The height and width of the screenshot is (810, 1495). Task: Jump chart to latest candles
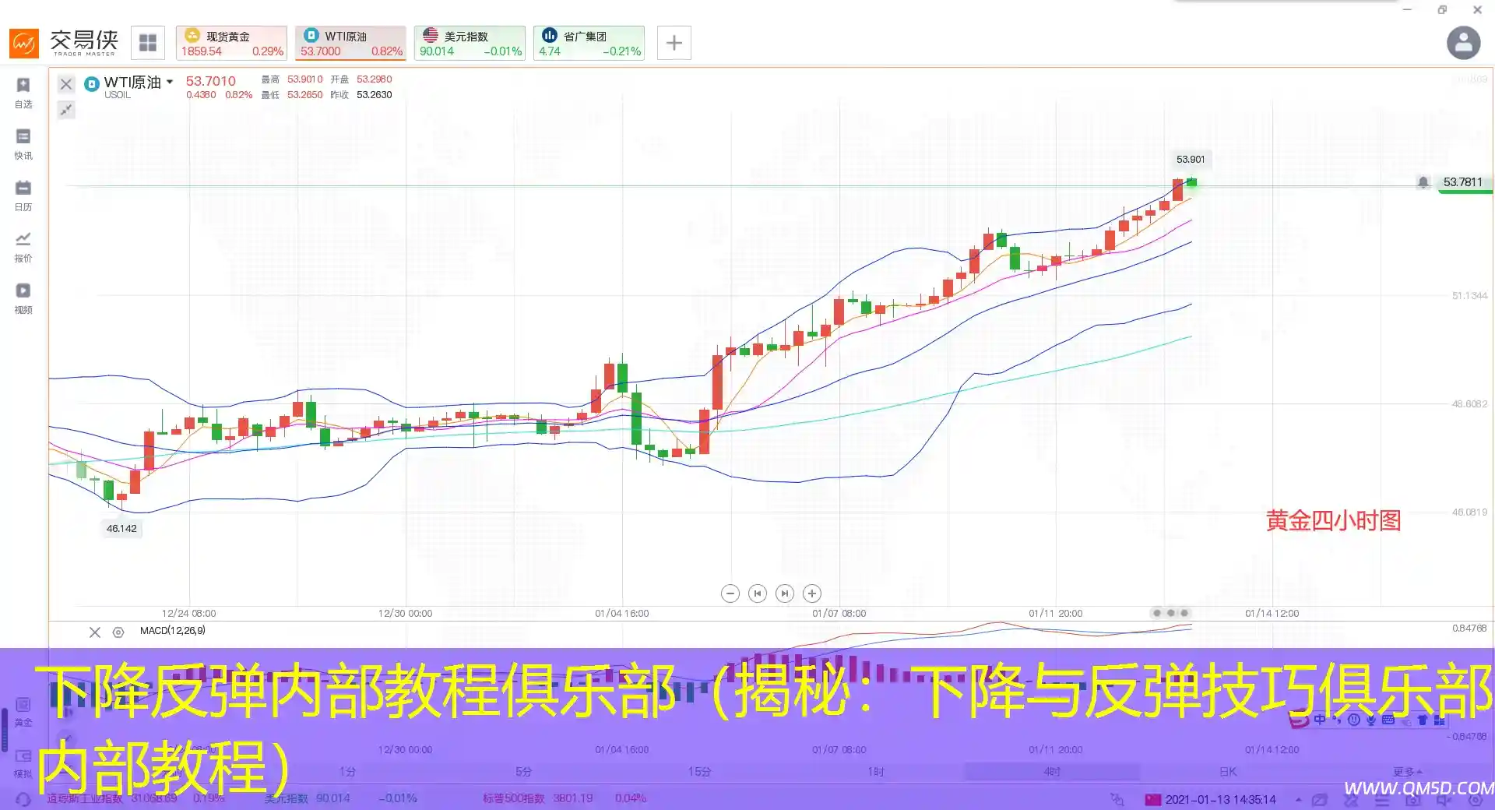(784, 593)
